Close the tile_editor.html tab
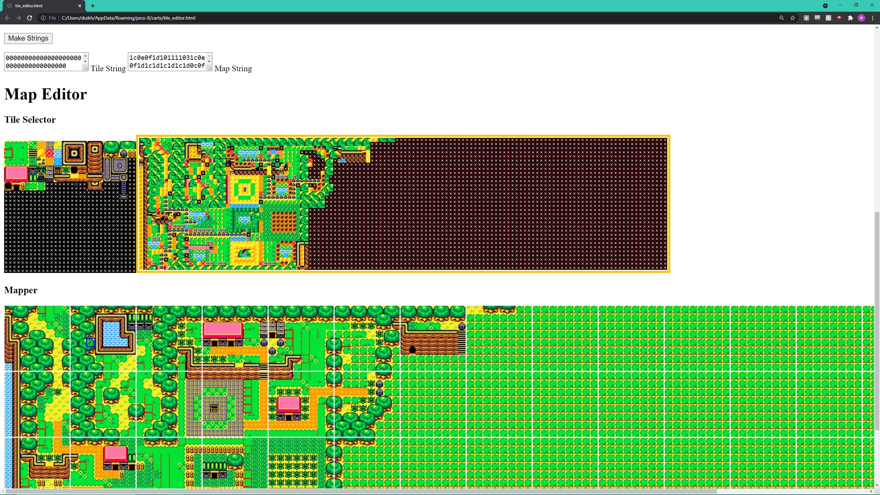Viewport: 880px width, 495px height. [80, 6]
